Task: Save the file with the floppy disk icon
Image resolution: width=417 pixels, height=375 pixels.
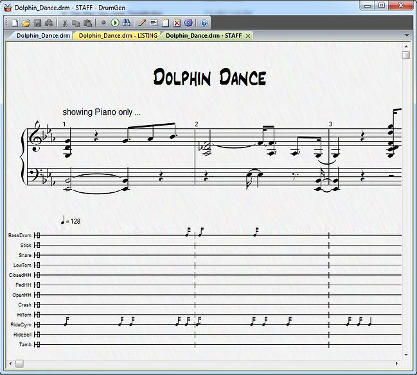Action: [37, 23]
